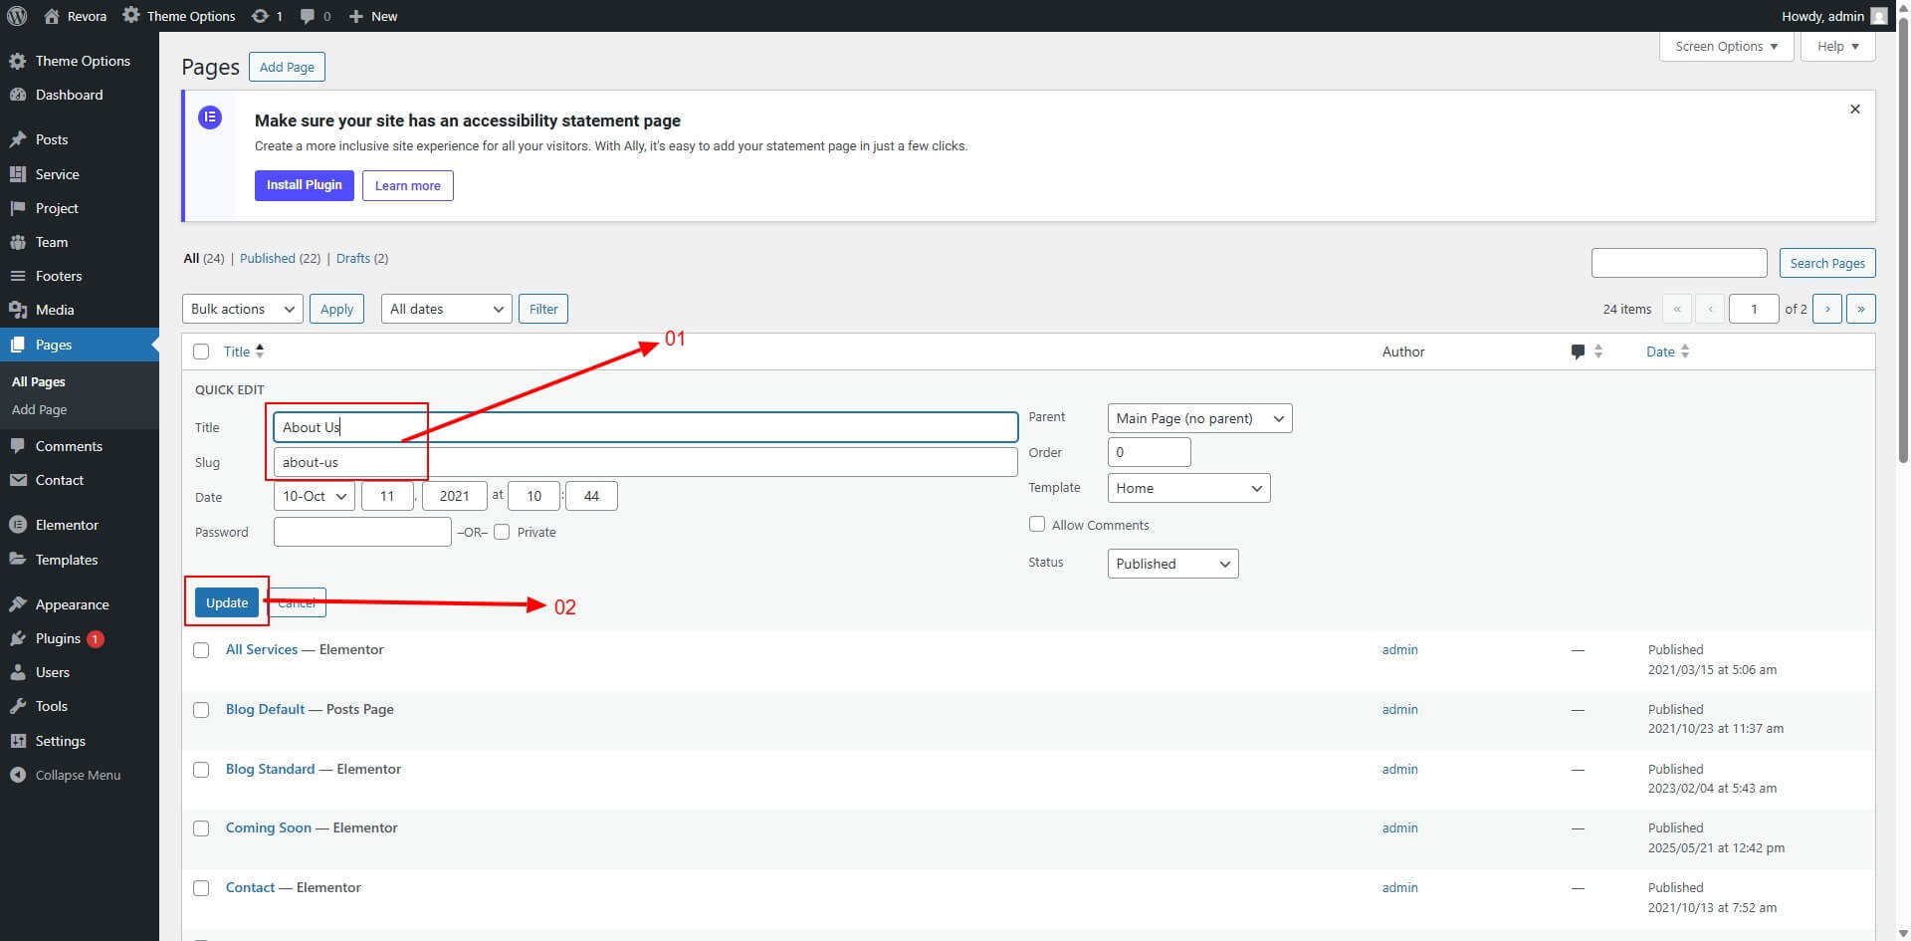Click the search pages text box
Image resolution: width=1911 pixels, height=941 pixels.
pyautogui.click(x=1679, y=263)
